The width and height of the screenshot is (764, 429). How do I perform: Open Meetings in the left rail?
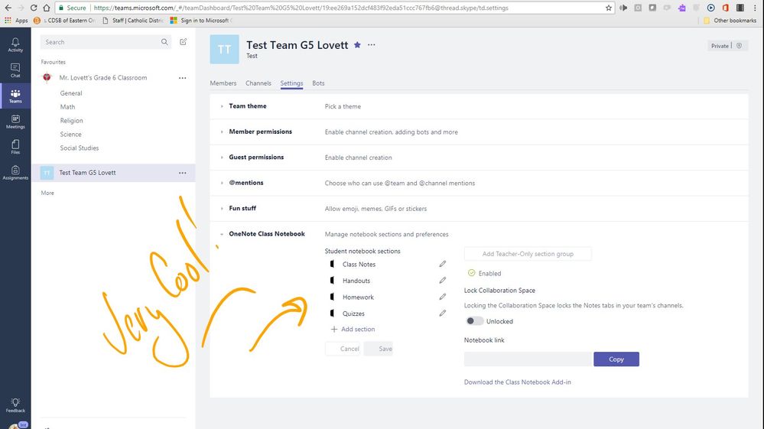click(15, 122)
